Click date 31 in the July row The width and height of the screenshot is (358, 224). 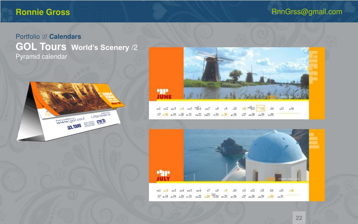[280, 196]
